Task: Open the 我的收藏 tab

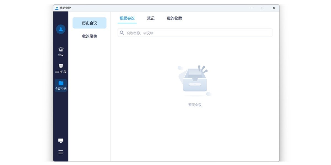Action: point(174,18)
